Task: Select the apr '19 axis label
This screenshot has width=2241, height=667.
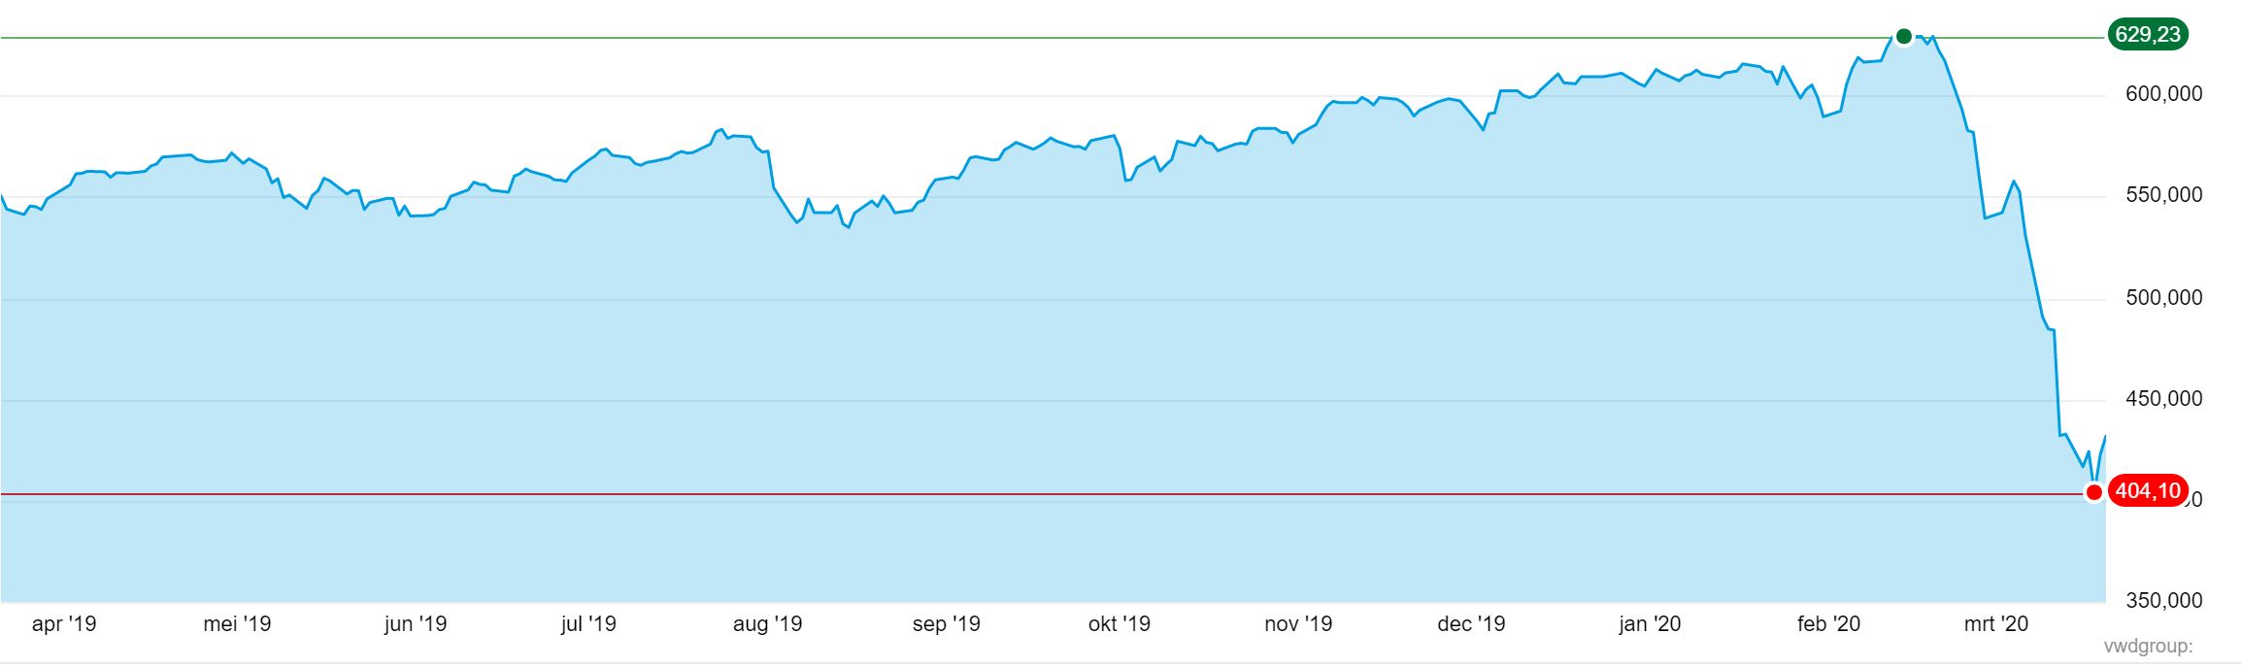Action: tap(64, 624)
